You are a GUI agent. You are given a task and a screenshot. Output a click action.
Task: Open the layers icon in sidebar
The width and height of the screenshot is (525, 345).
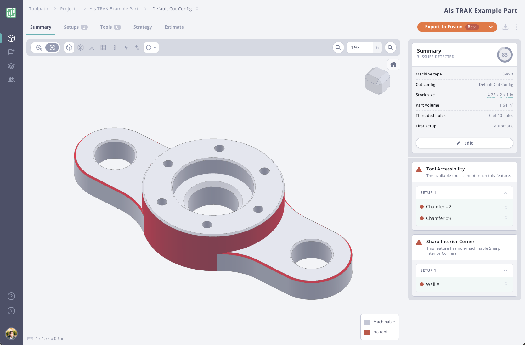(x=11, y=66)
